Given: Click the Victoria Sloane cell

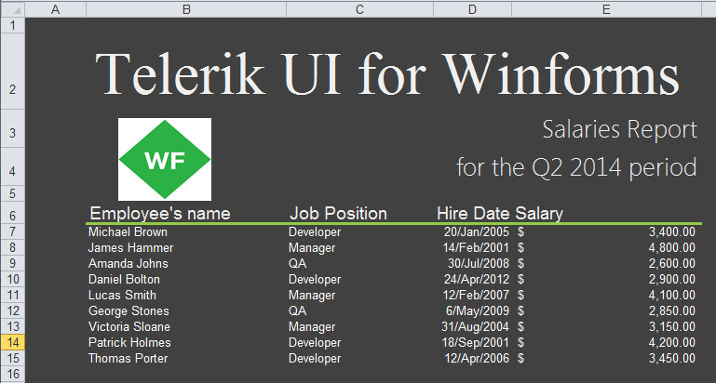Looking at the screenshot, I should [129, 326].
